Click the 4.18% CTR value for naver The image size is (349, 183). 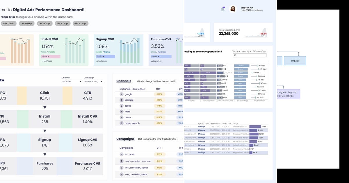159,117
